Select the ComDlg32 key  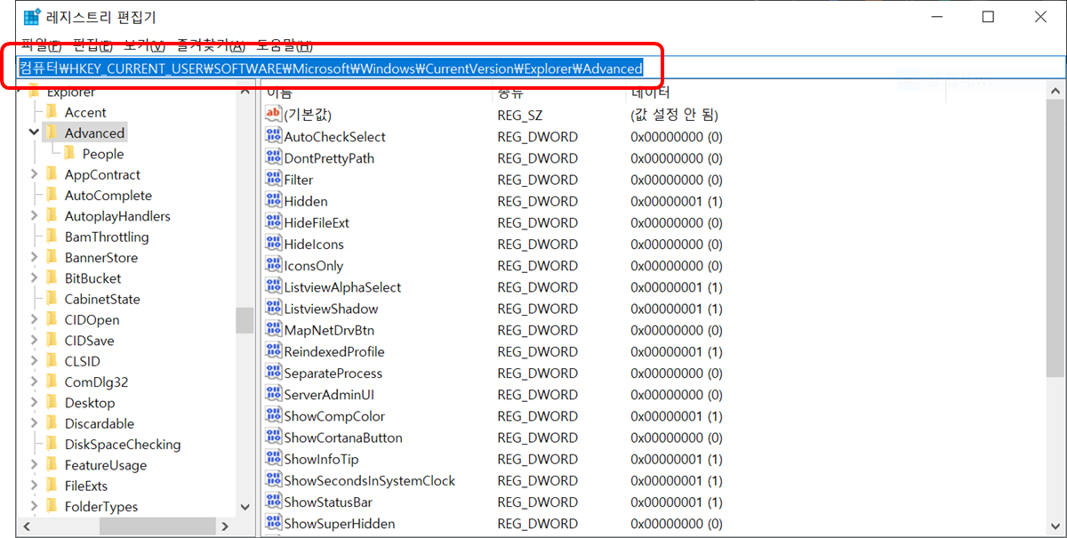pos(96,381)
